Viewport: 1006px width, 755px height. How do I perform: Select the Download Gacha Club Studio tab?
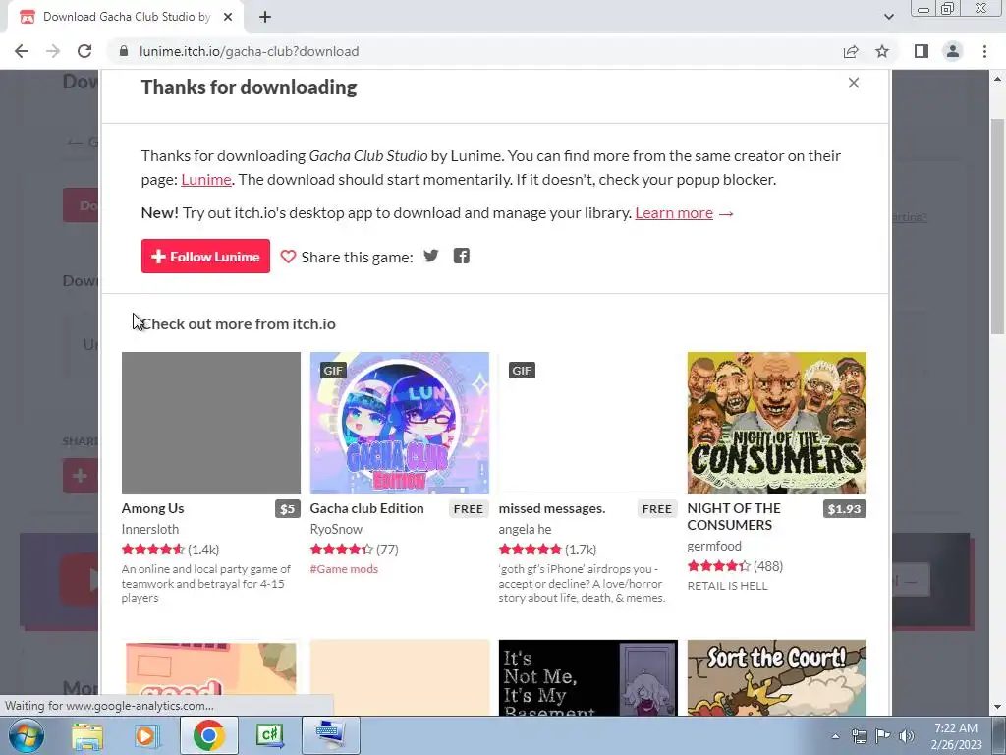[x=126, y=17]
